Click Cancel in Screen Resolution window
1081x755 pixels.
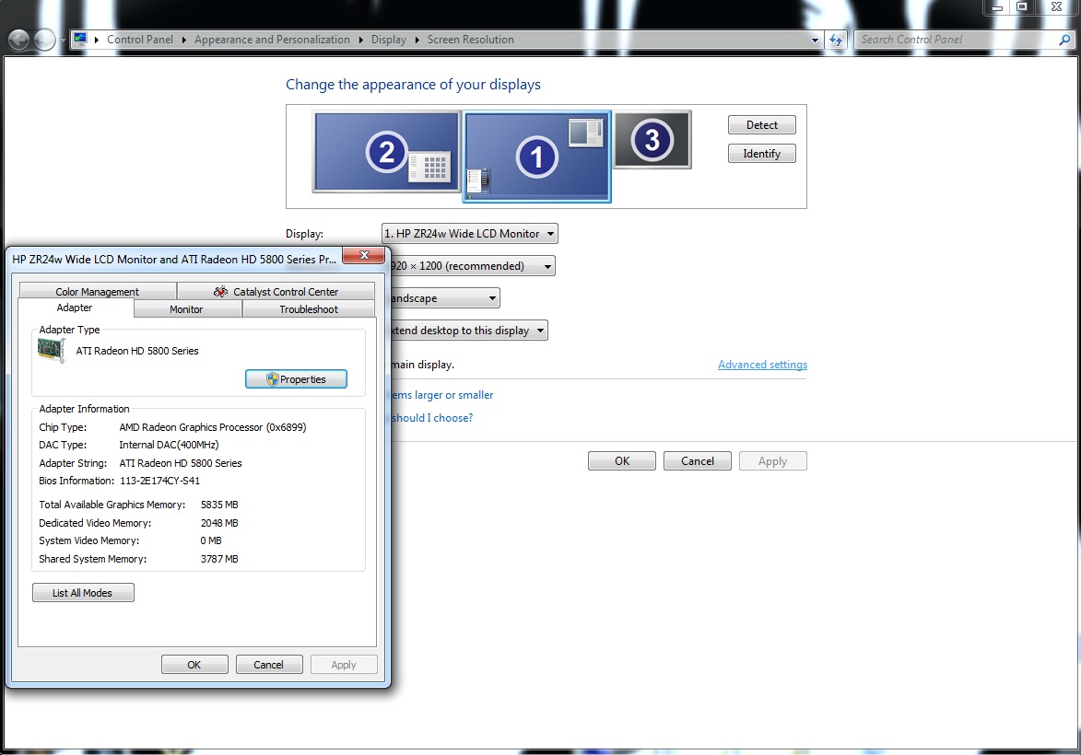click(698, 461)
